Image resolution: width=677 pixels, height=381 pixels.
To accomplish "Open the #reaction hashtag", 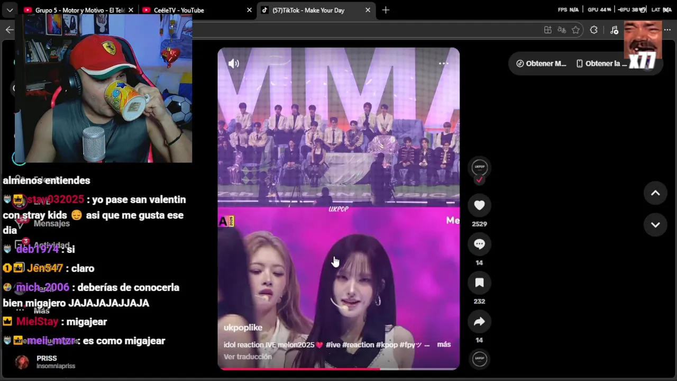I will tap(358, 344).
